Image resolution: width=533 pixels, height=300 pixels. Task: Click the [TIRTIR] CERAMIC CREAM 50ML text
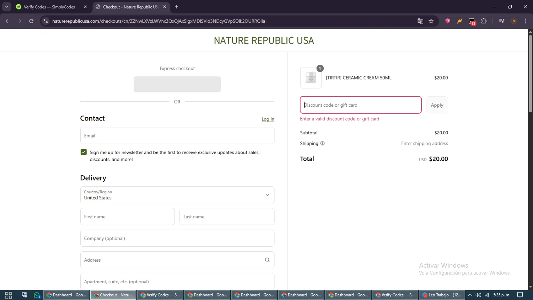click(359, 77)
